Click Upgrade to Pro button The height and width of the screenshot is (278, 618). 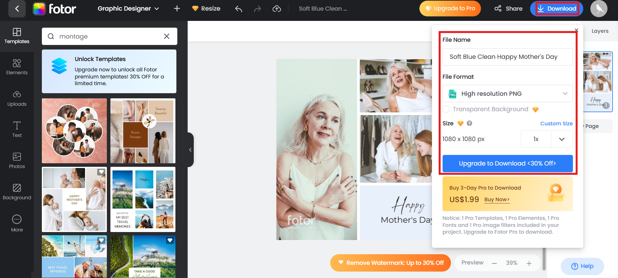click(450, 9)
